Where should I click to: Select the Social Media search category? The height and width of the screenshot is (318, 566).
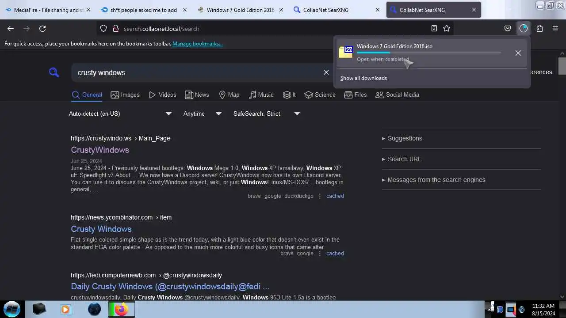(x=397, y=95)
